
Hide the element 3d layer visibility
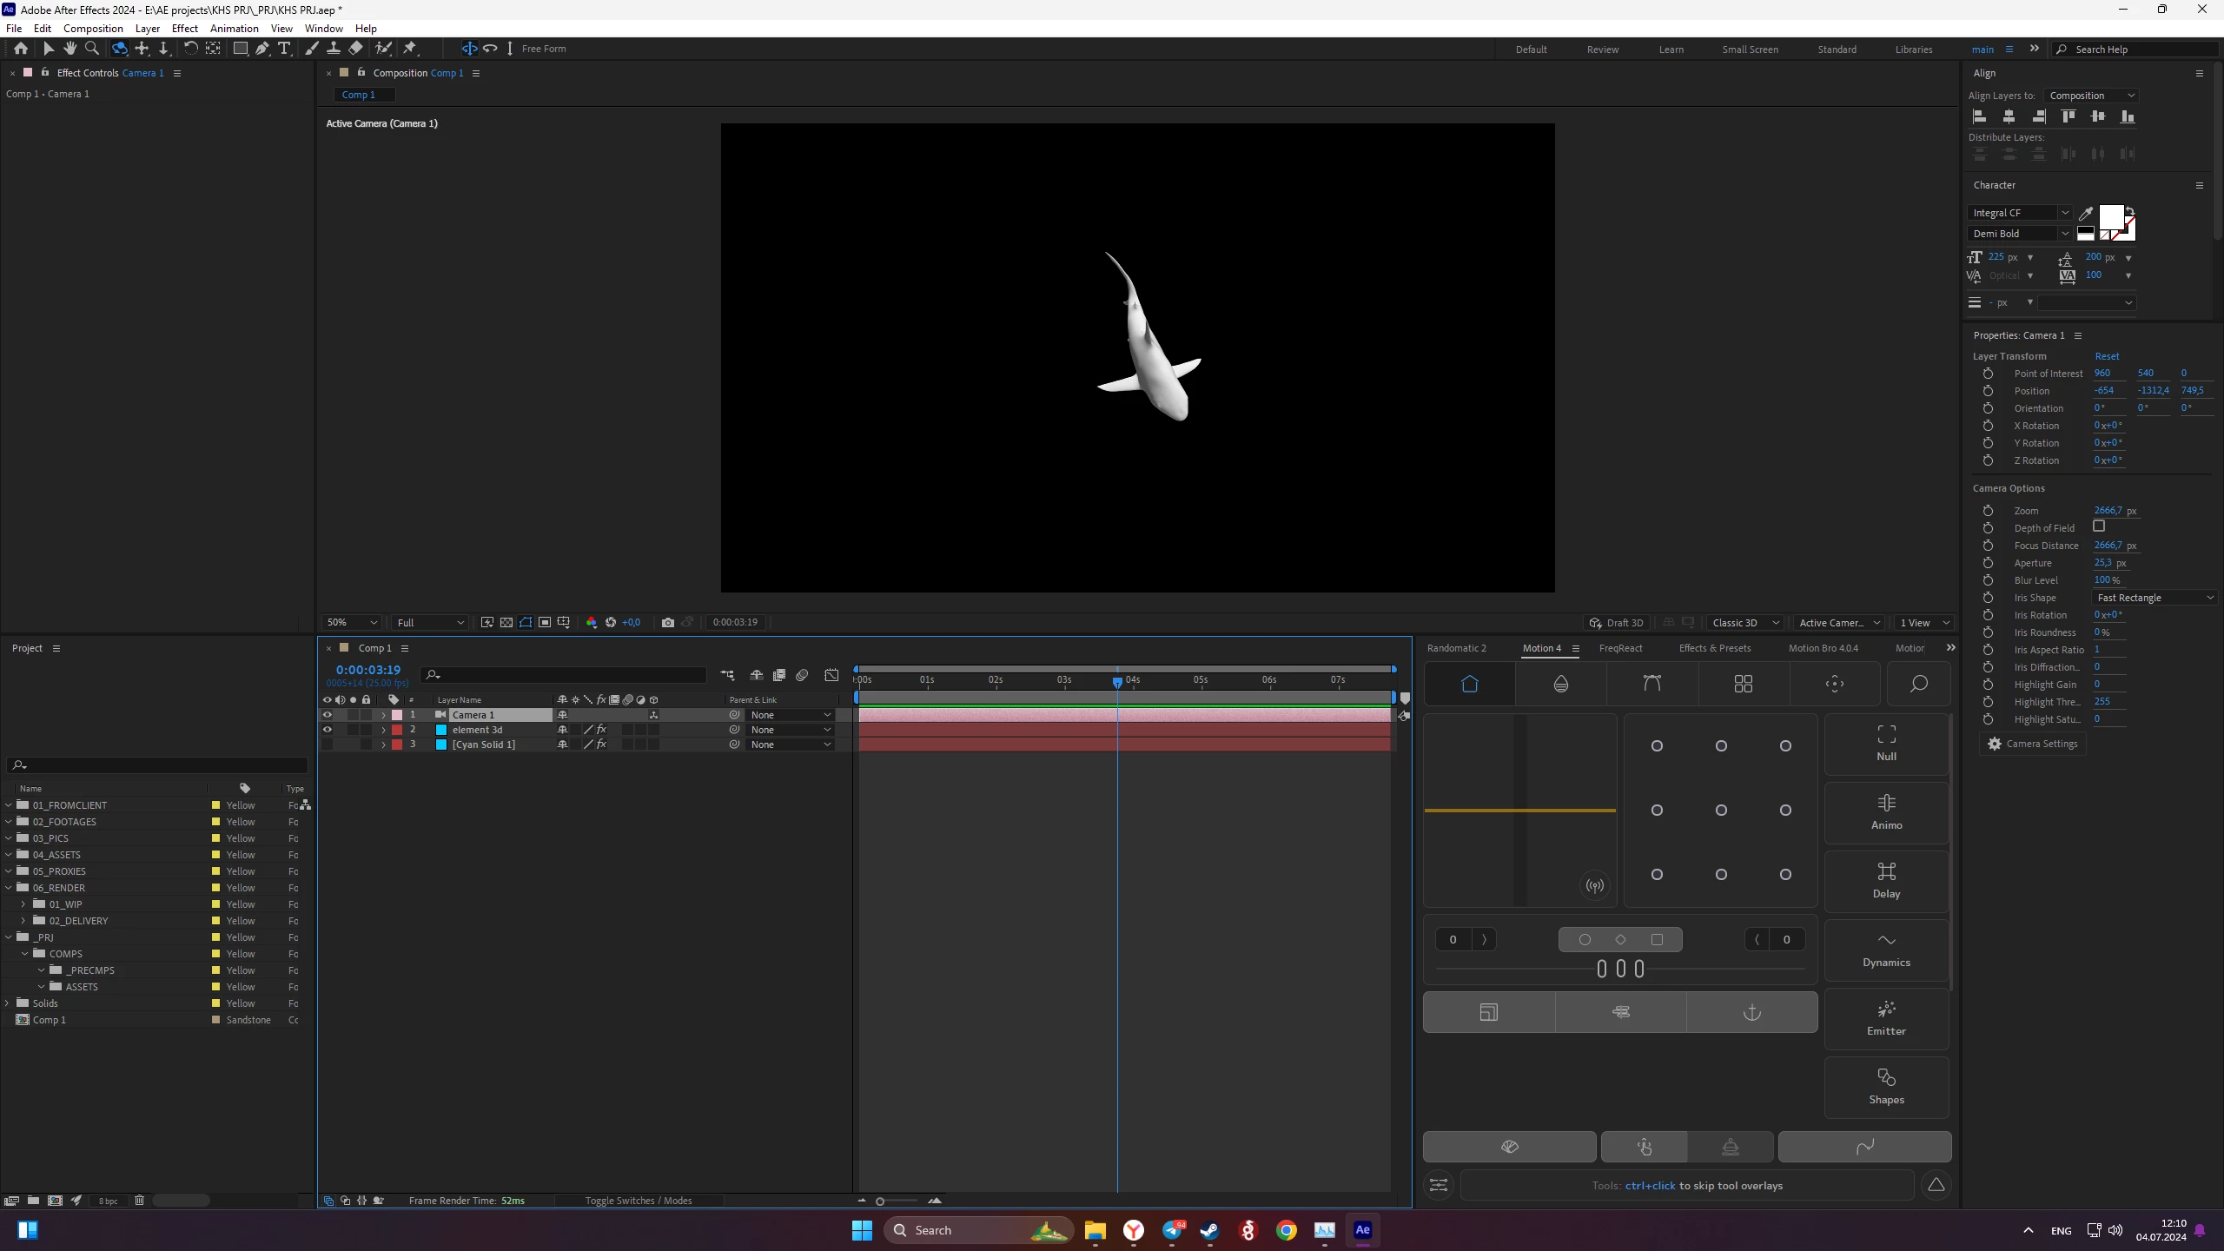[328, 730]
